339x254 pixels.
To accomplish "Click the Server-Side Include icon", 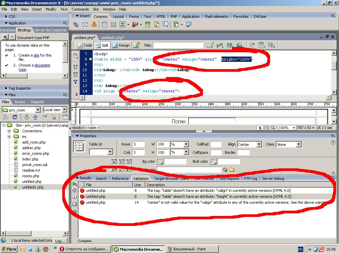I will 157,24.
